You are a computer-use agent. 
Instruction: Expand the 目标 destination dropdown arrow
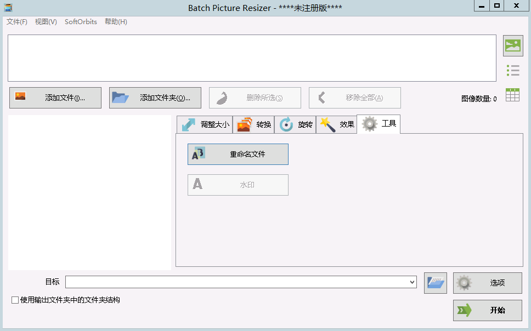(412, 282)
